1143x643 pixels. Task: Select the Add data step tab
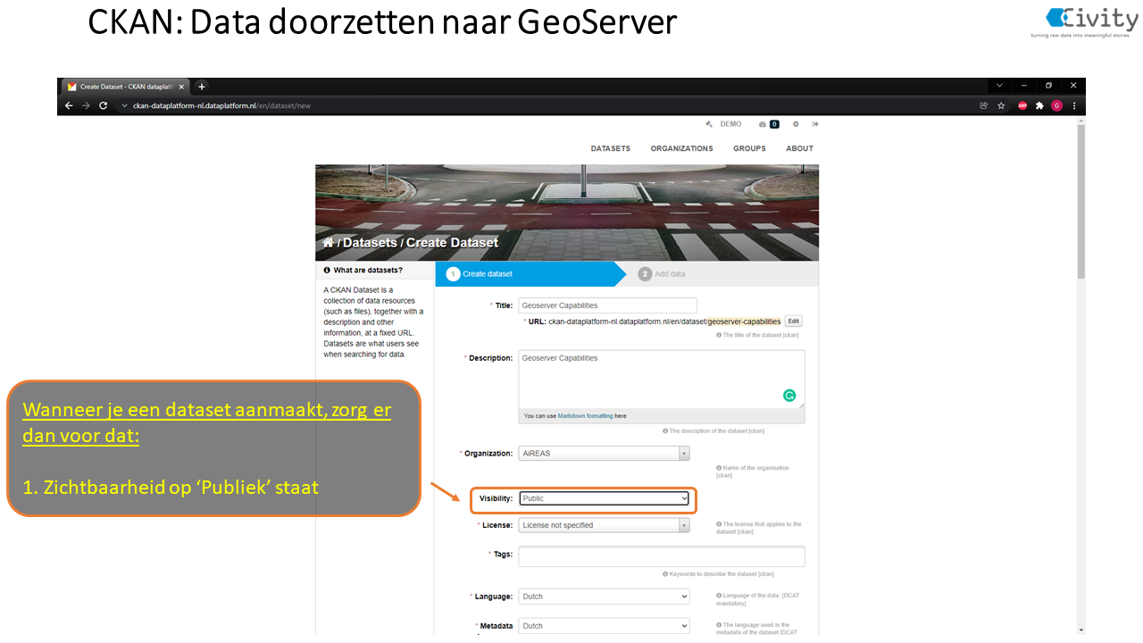tap(663, 274)
